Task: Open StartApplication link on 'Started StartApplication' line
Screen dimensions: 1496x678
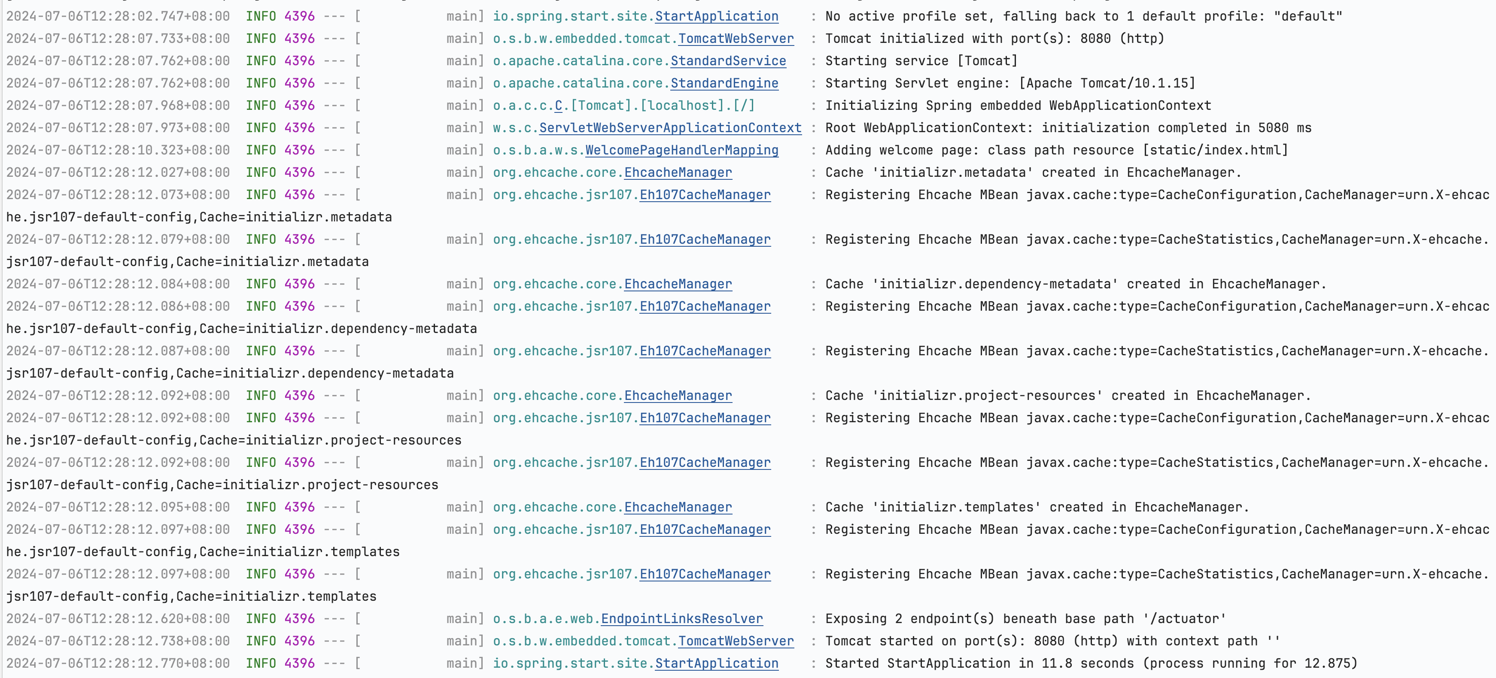Action: click(716, 663)
